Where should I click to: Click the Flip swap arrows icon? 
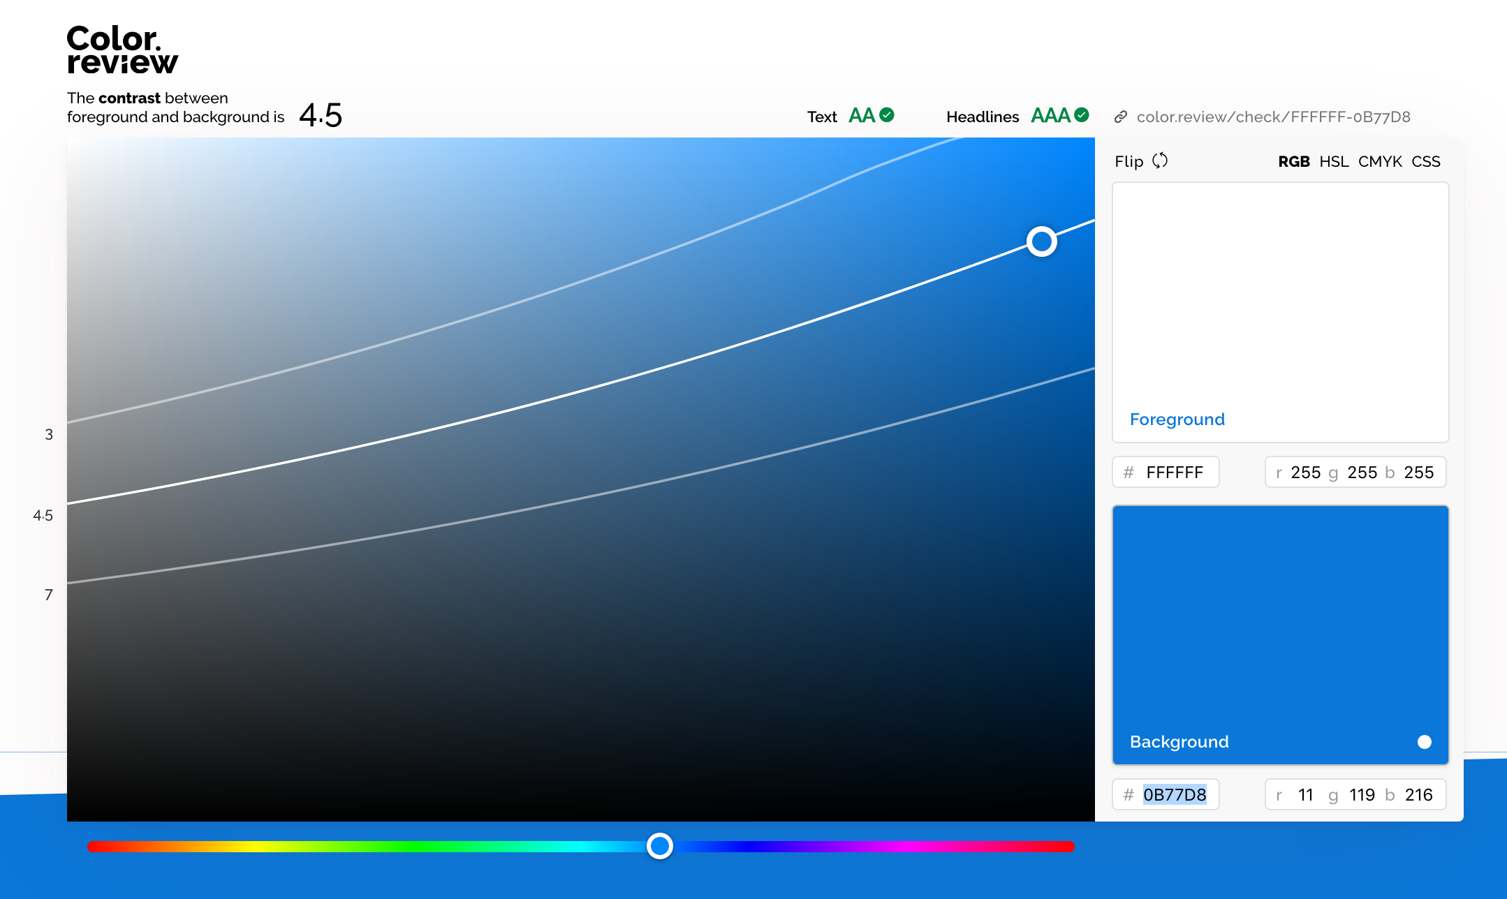[1160, 161]
